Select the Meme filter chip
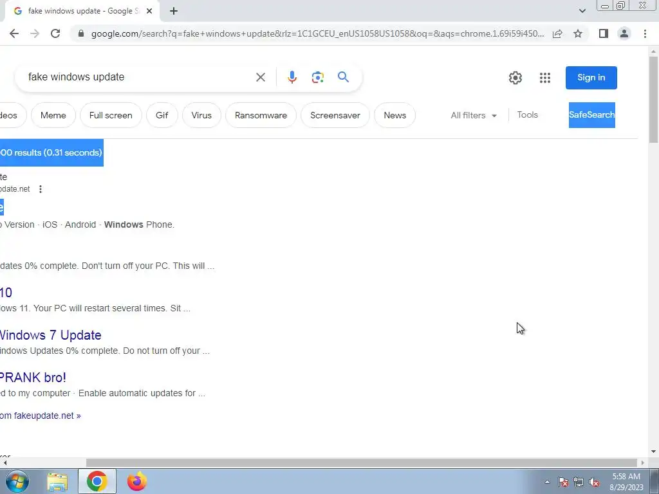This screenshot has height=494, width=659. pyautogui.click(x=53, y=115)
